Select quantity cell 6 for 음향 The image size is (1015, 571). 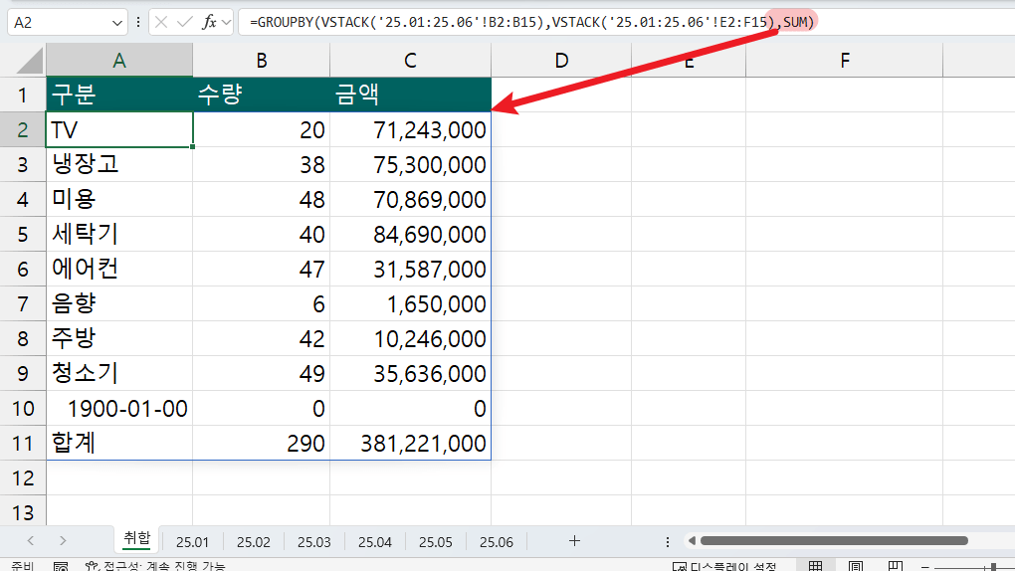[261, 303]
